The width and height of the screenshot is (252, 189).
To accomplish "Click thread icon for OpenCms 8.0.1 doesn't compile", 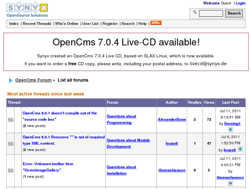I will coord(10,120).
